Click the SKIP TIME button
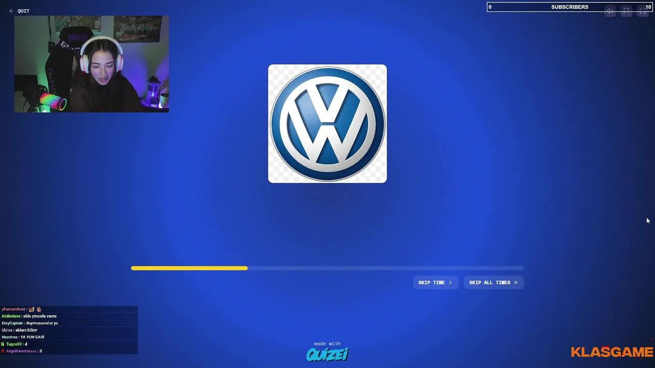The height and width of the screenshot is (368, 655). pyautogui.click(x=435, y=282)
